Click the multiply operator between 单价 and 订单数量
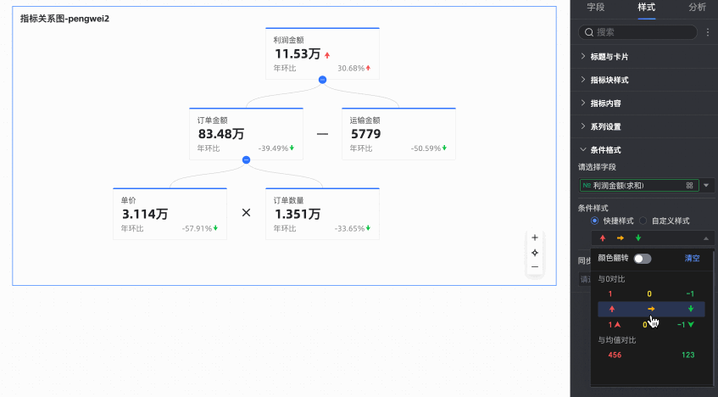The width and height of the screenshot is (718, 397). [x=246, y=213]
